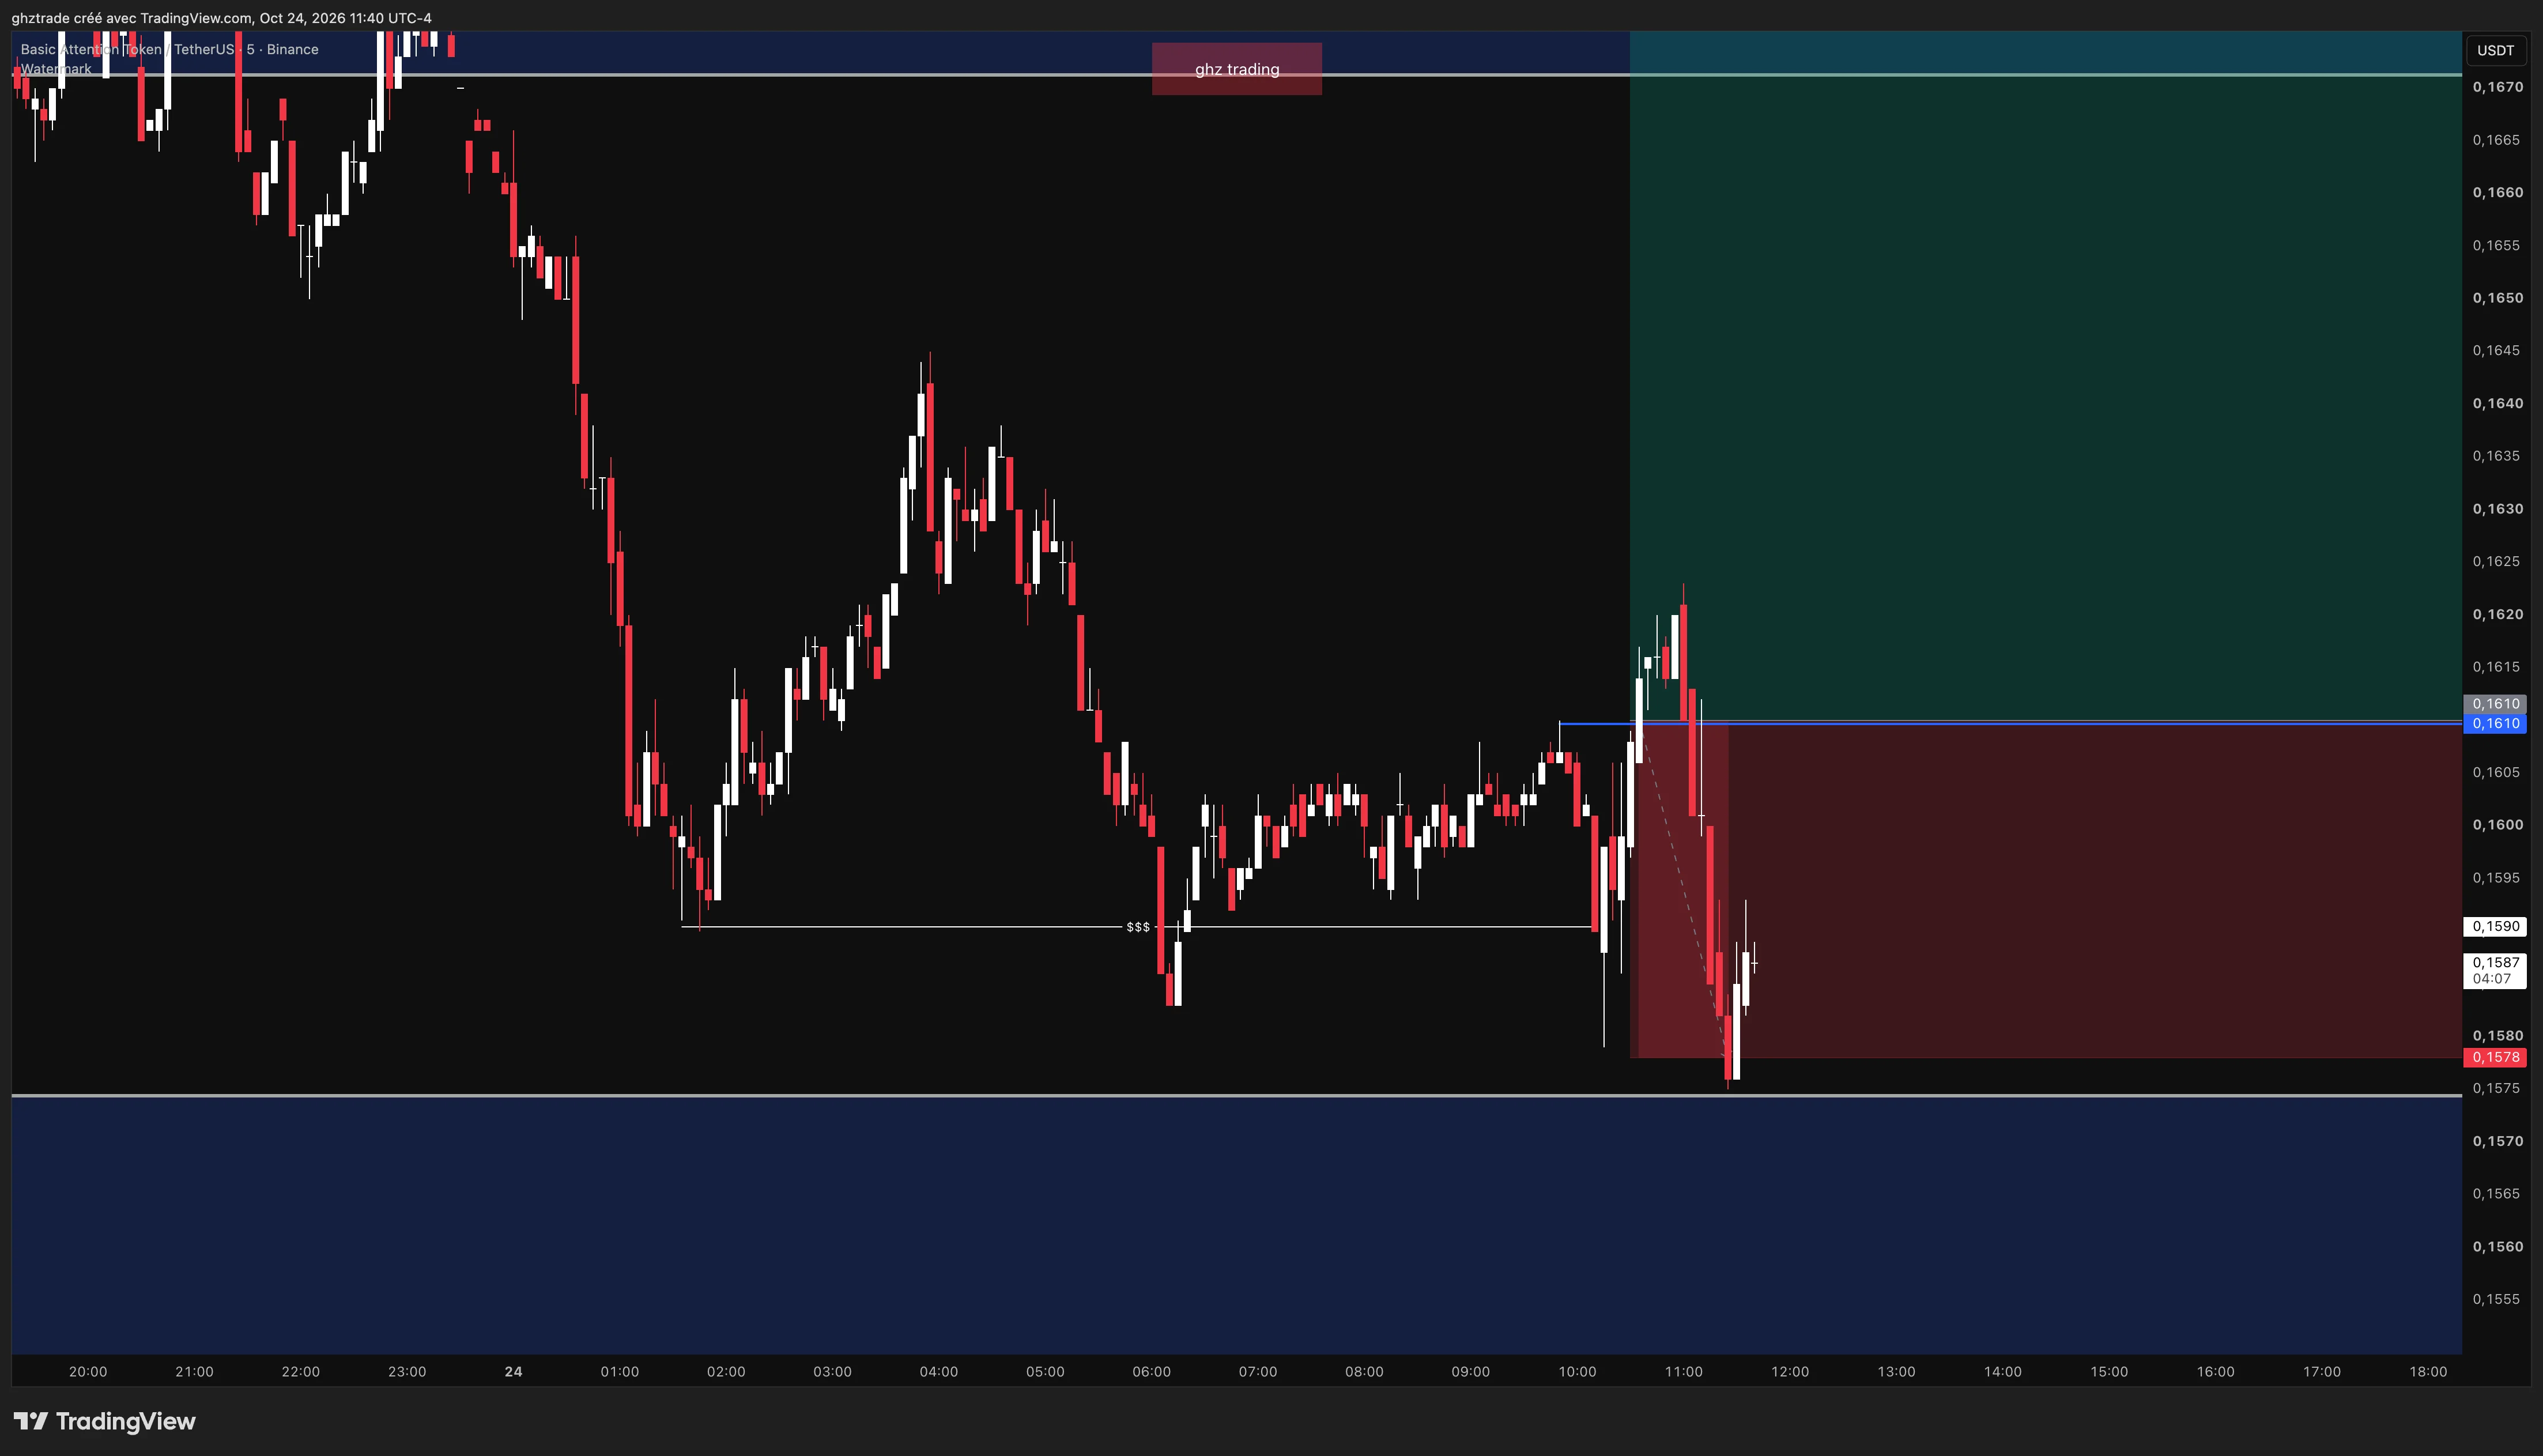This screenshot has height=1456, width=2543.
Task: Click the 14:00 time axis label
Action: click(x=2003, y=1372)
